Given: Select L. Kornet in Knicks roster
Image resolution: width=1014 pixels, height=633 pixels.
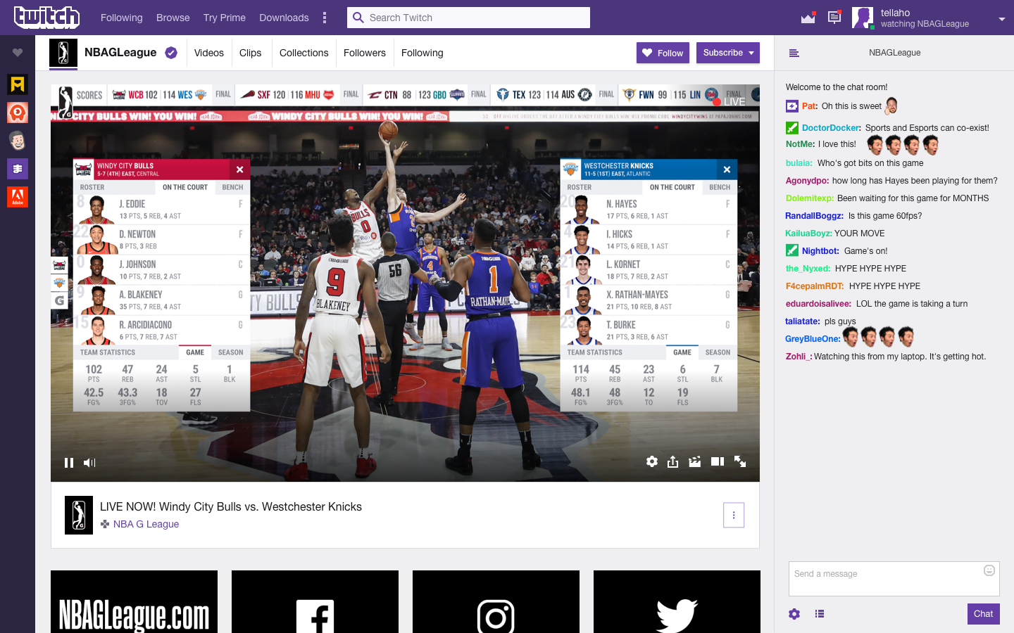Looking at the screenshot, I should (x=649, y=269).
